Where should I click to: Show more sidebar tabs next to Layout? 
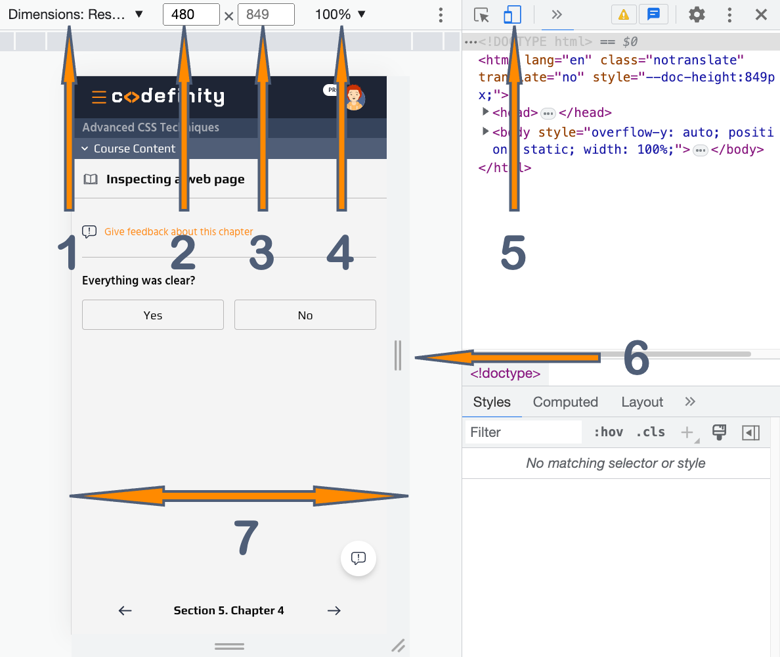pyautogui.click(x=690, y=401)
